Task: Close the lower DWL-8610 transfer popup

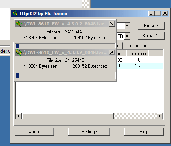Action: click(112, 52)
